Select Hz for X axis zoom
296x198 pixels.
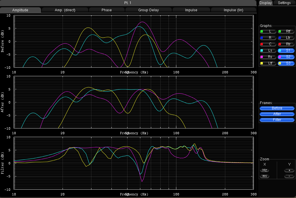(x=265, y=170)
